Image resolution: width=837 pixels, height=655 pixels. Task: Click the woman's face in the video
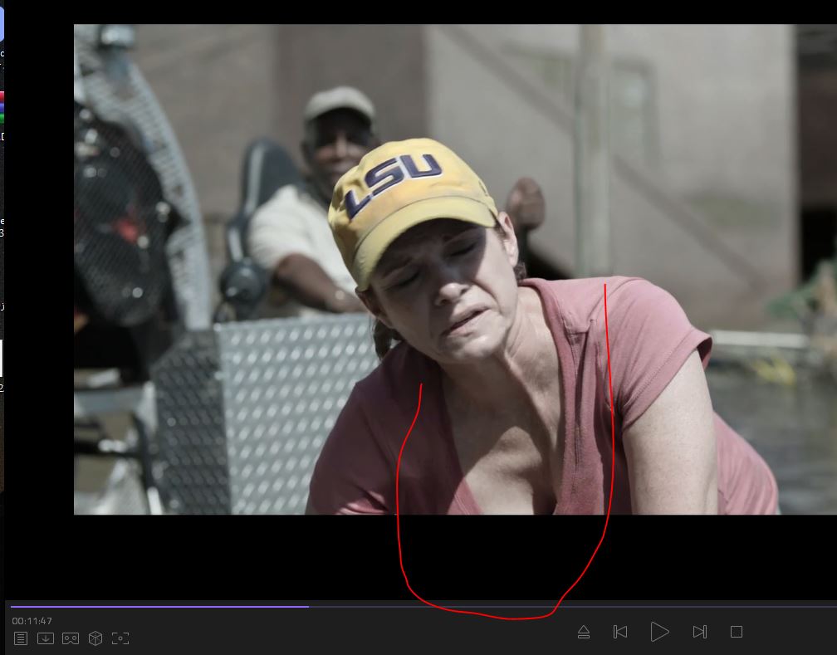tap(440, 291)
